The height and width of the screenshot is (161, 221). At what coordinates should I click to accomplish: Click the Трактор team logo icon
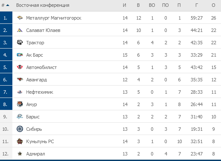tap(20, 43)
